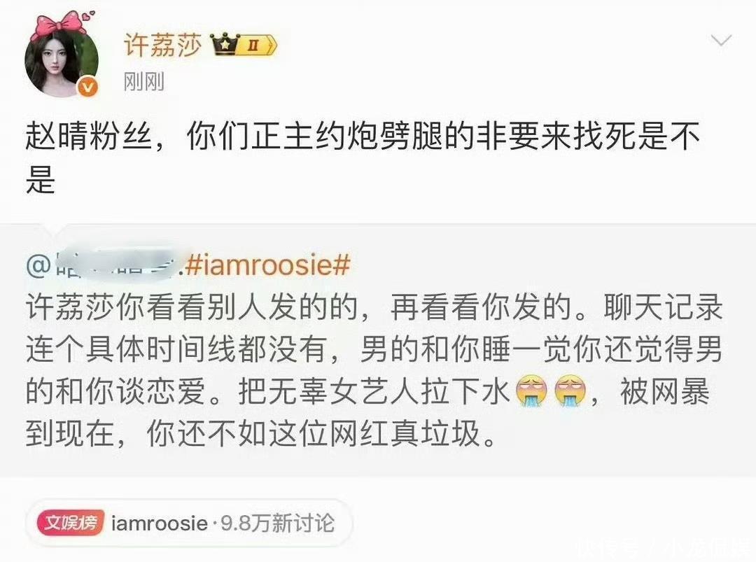
Task: Open the main post text starting 赵晴粉丝
Action: pyautogui.click(x=363, y=157)
